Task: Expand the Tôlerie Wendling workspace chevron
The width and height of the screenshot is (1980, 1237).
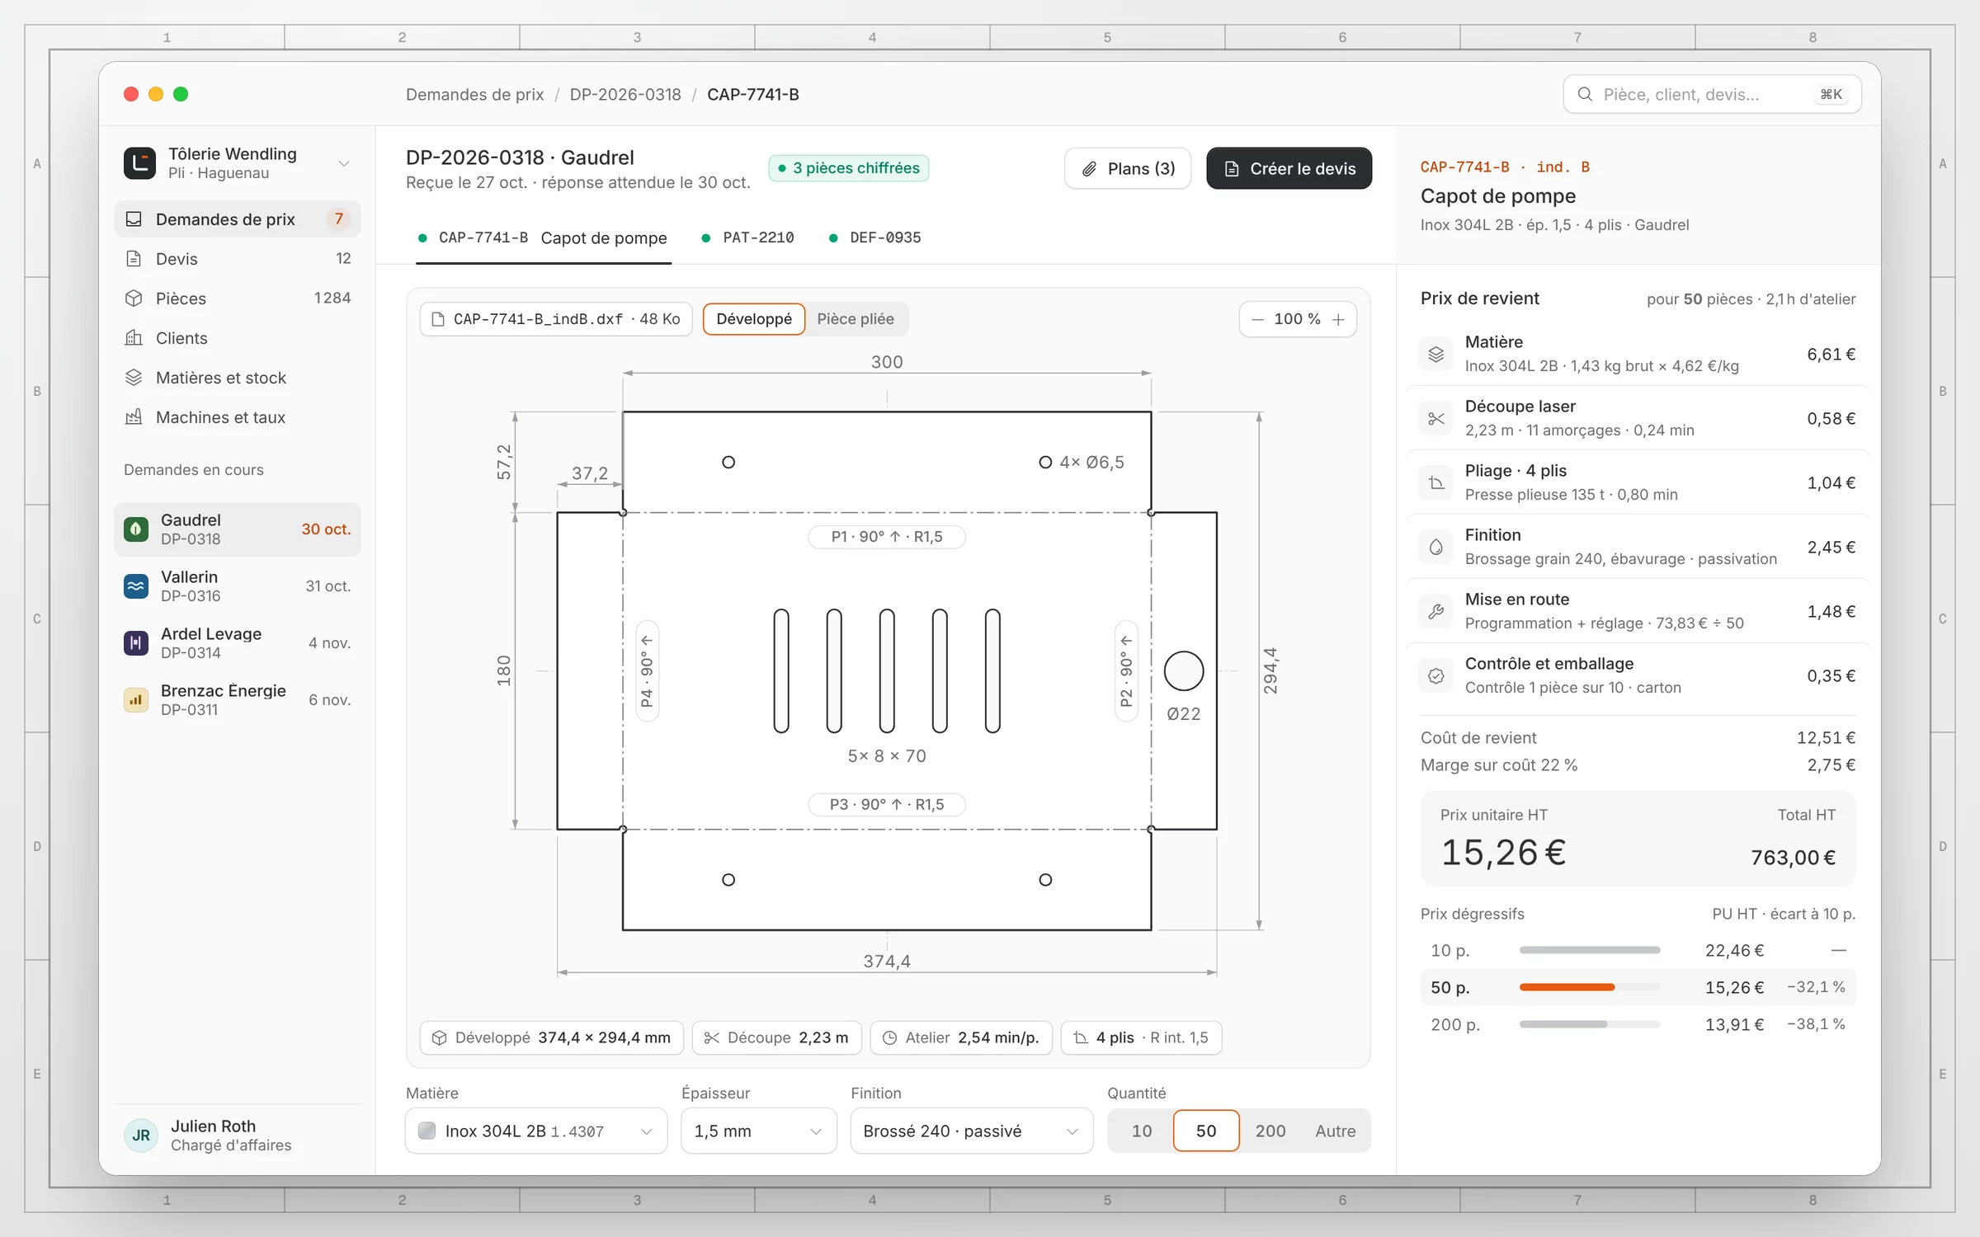Action: pyautogui.click(x=344, y=164)
